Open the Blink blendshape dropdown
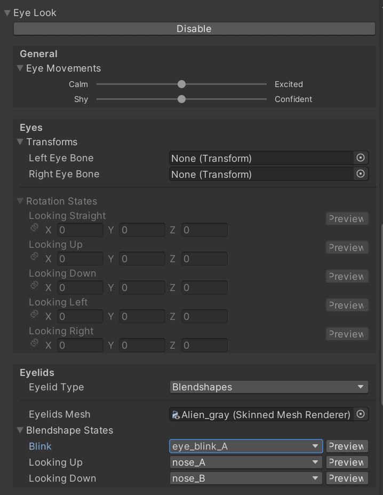The width and height of the screenshot is (383, 495). point(246,446)
